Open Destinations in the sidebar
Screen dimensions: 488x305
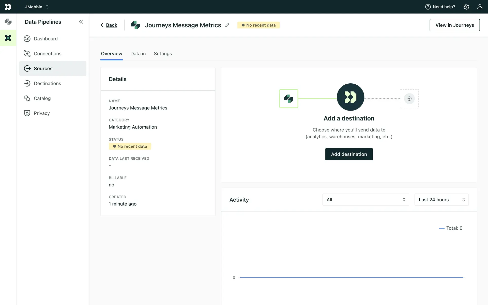pyautogui.click(x=47, y=83)
